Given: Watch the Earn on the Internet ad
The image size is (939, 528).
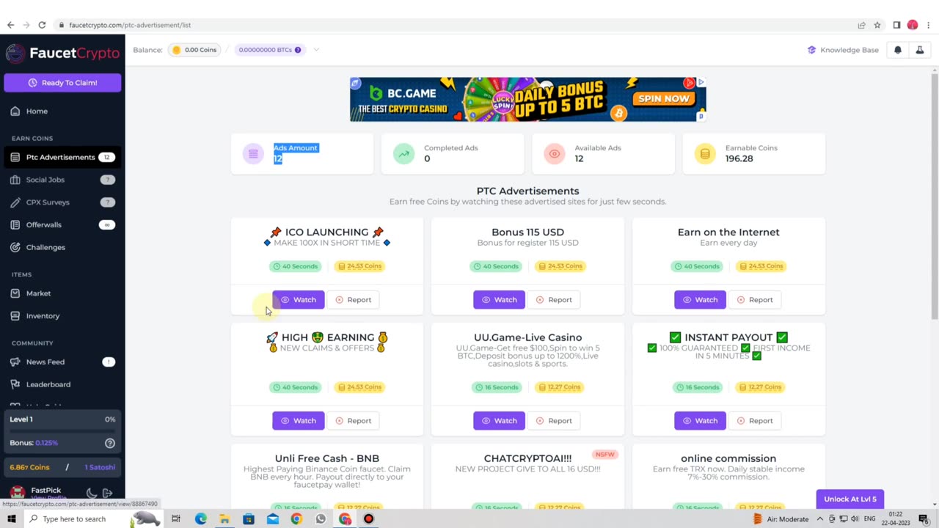Looking at the screenshot, I should pyautogui.click(x=700, y=300).
